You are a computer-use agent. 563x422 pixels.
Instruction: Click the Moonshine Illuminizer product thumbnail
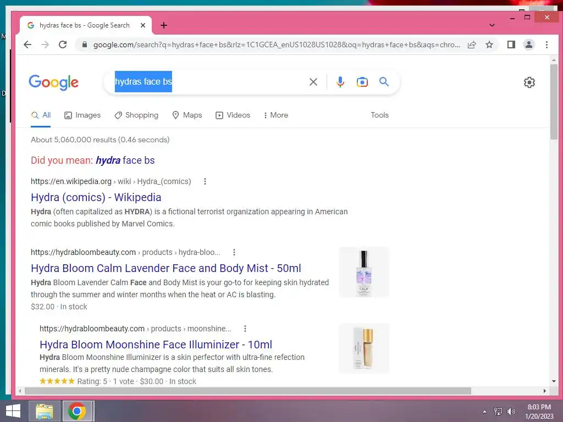[x=364, y=348]
